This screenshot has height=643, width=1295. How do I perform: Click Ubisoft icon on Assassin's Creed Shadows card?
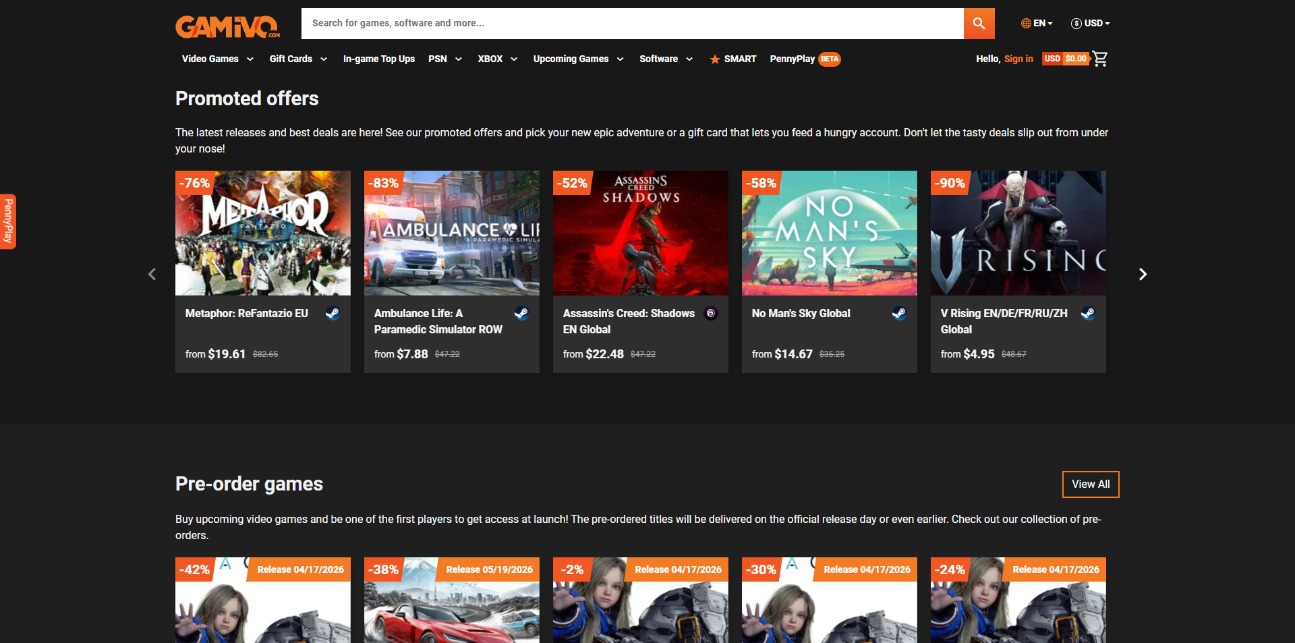tap(711, 313)
